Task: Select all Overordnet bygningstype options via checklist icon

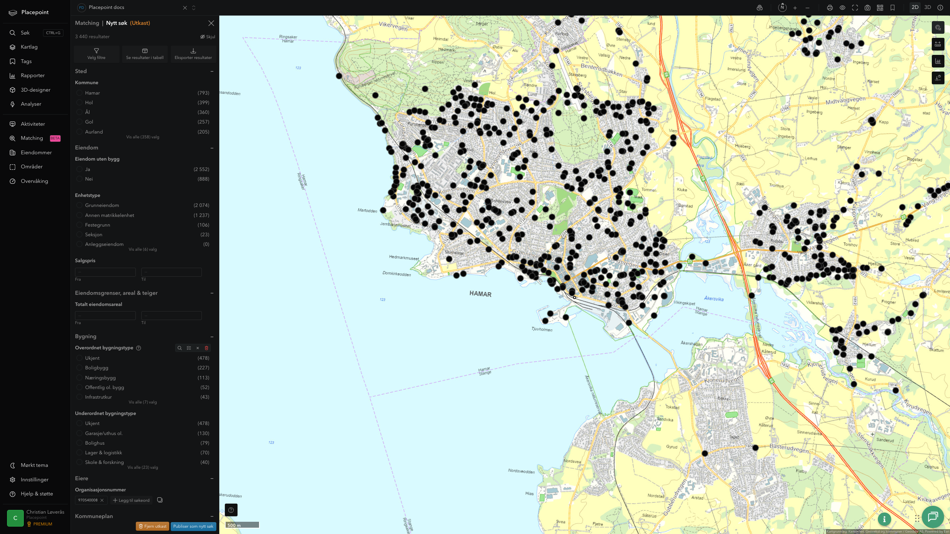Action: tap(189, 348)
